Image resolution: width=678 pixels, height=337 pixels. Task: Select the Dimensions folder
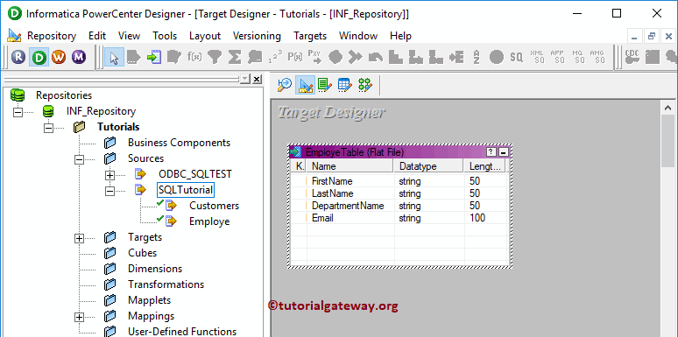155,269
